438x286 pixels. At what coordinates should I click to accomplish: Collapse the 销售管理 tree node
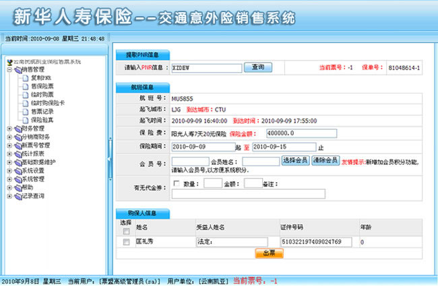pyautogui.click(x=9, y=69)
